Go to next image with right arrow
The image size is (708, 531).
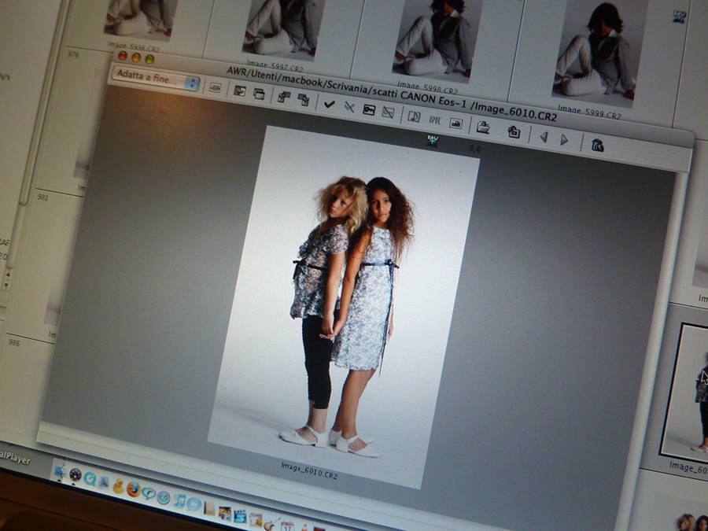point(564,140)
